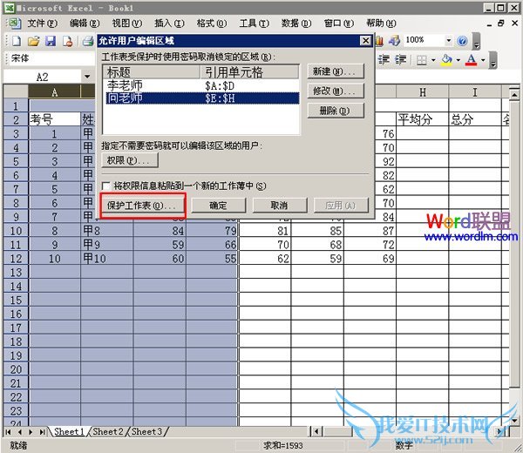Open the 权限 (Permissions) button
The height and width of the screenshot is (453, 523).
pos(130,160)
